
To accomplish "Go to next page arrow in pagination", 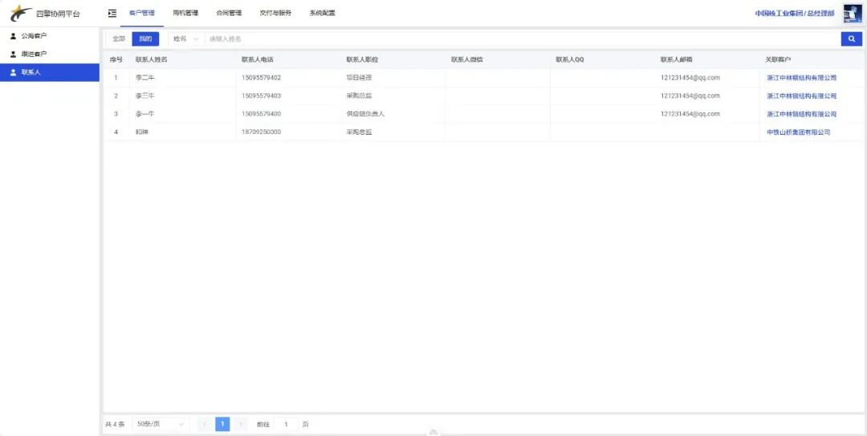I will [x=241, y=425].
